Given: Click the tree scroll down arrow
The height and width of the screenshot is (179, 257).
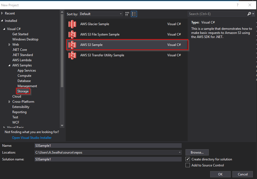Looking at the screenshot, I should point(62,125).
